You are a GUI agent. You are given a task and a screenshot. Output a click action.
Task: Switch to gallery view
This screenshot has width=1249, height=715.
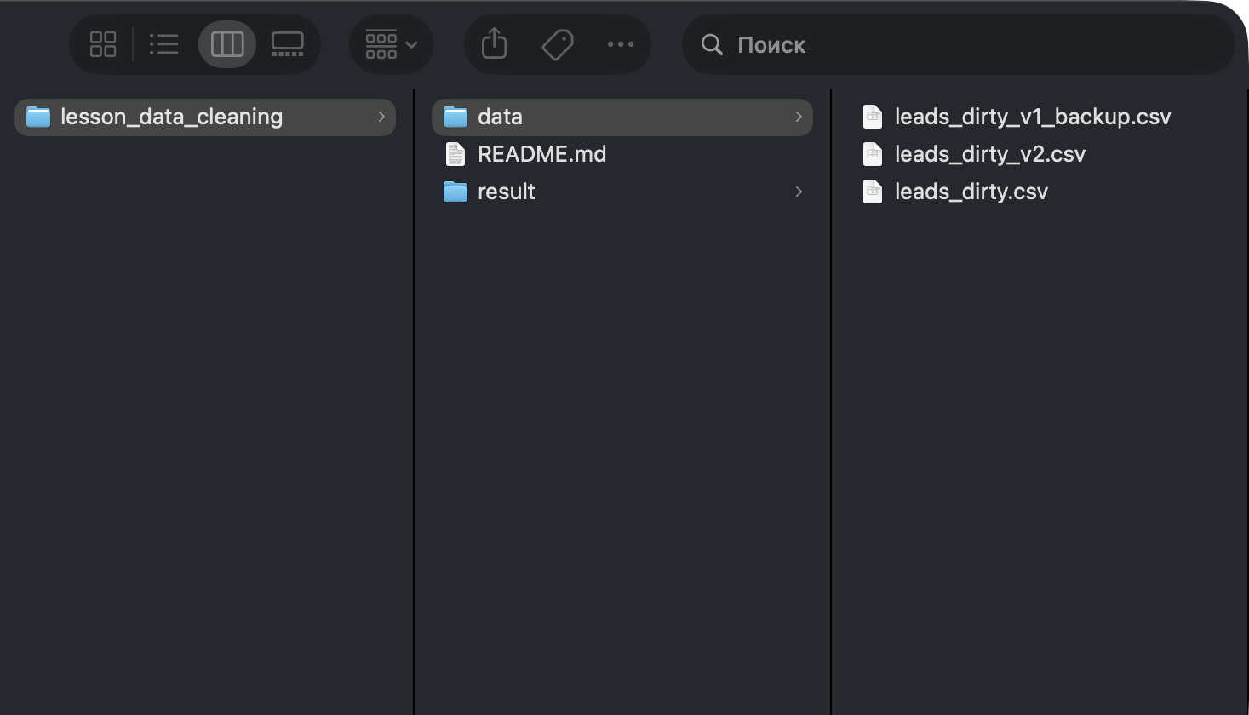(x=287, y=44)
